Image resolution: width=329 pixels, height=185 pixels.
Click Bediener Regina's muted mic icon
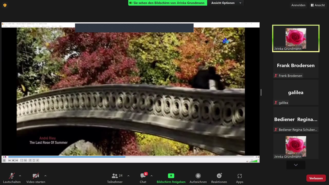pyautogui.click(x=276, y=130)
